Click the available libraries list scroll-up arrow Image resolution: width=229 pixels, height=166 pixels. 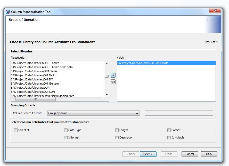click(x=107, y=63)
